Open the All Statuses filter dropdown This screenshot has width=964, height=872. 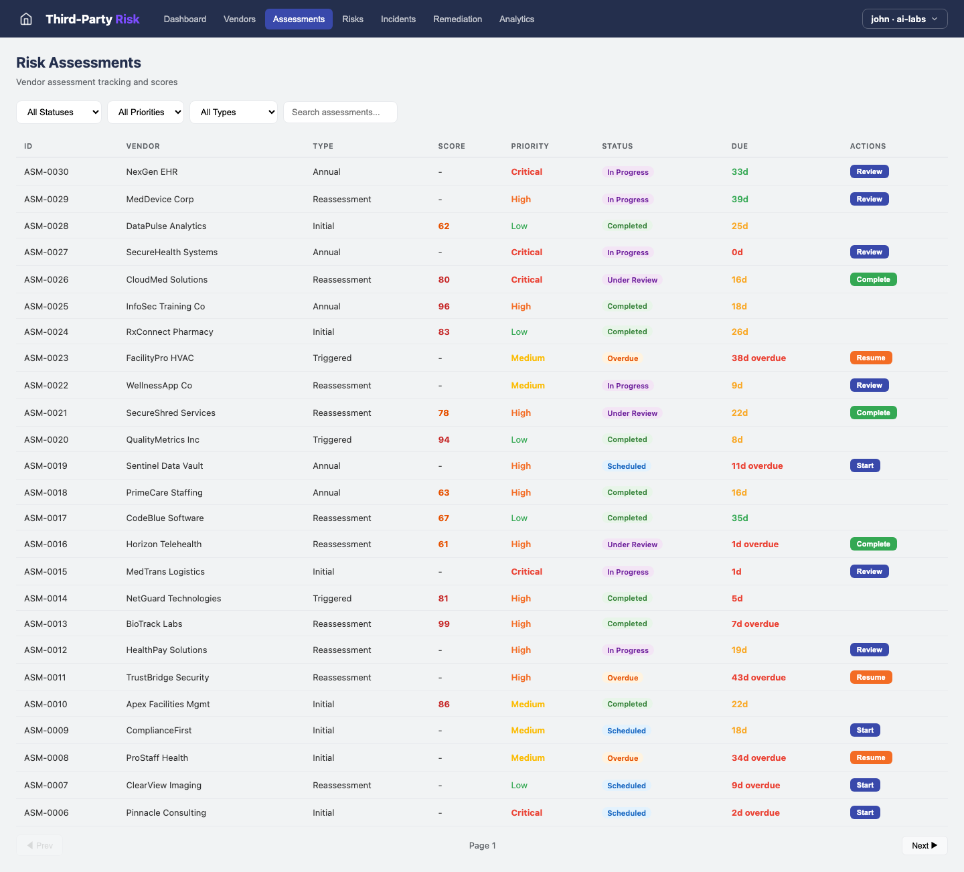click(59, 112)
